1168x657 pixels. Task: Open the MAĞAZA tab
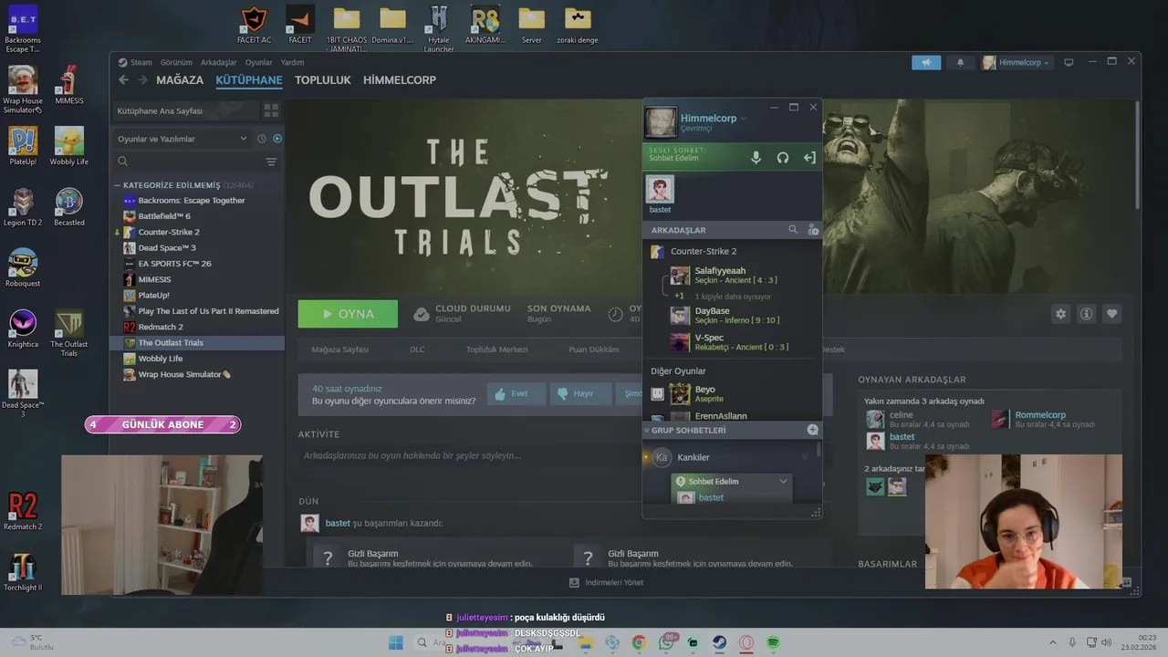(180, 80)
